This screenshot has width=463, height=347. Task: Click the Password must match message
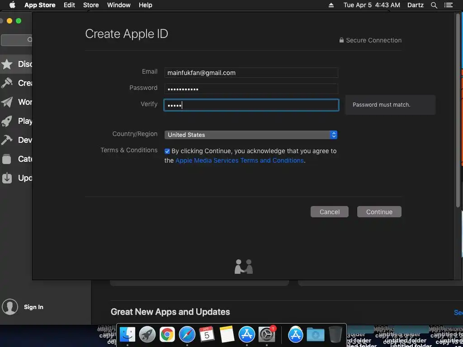click(382, 105)
